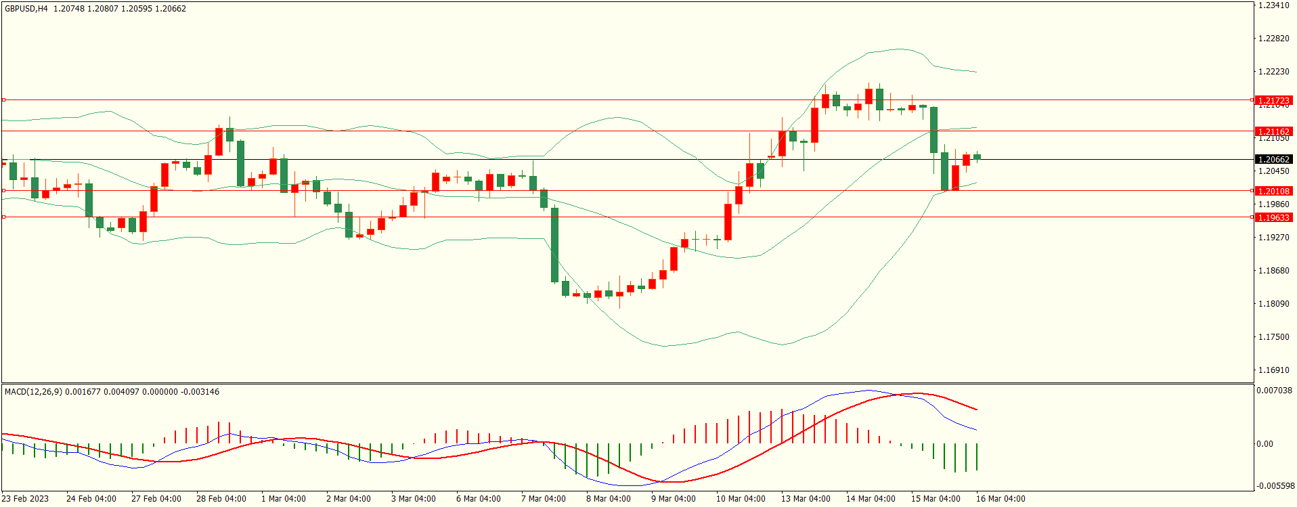Click the 9 Mar 04:00 time label
Screen dimensions: 1297x507
click(674, 499)
